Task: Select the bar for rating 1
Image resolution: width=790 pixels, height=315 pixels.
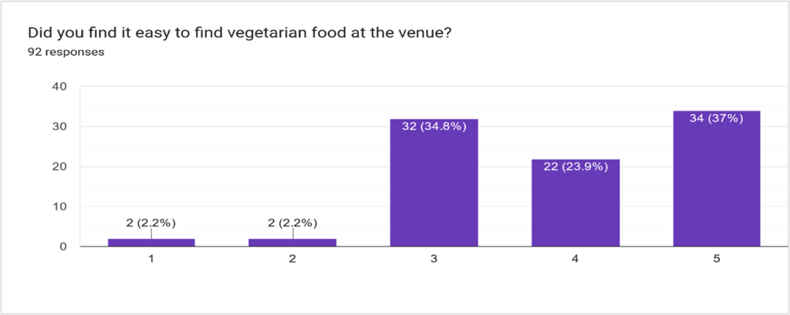Action: point(151,243)
